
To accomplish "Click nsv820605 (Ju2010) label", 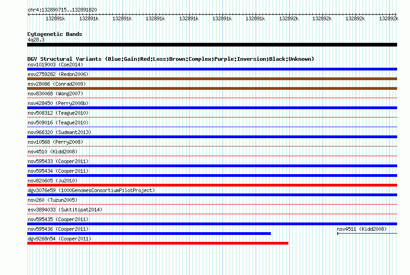I will pos(53,181).
